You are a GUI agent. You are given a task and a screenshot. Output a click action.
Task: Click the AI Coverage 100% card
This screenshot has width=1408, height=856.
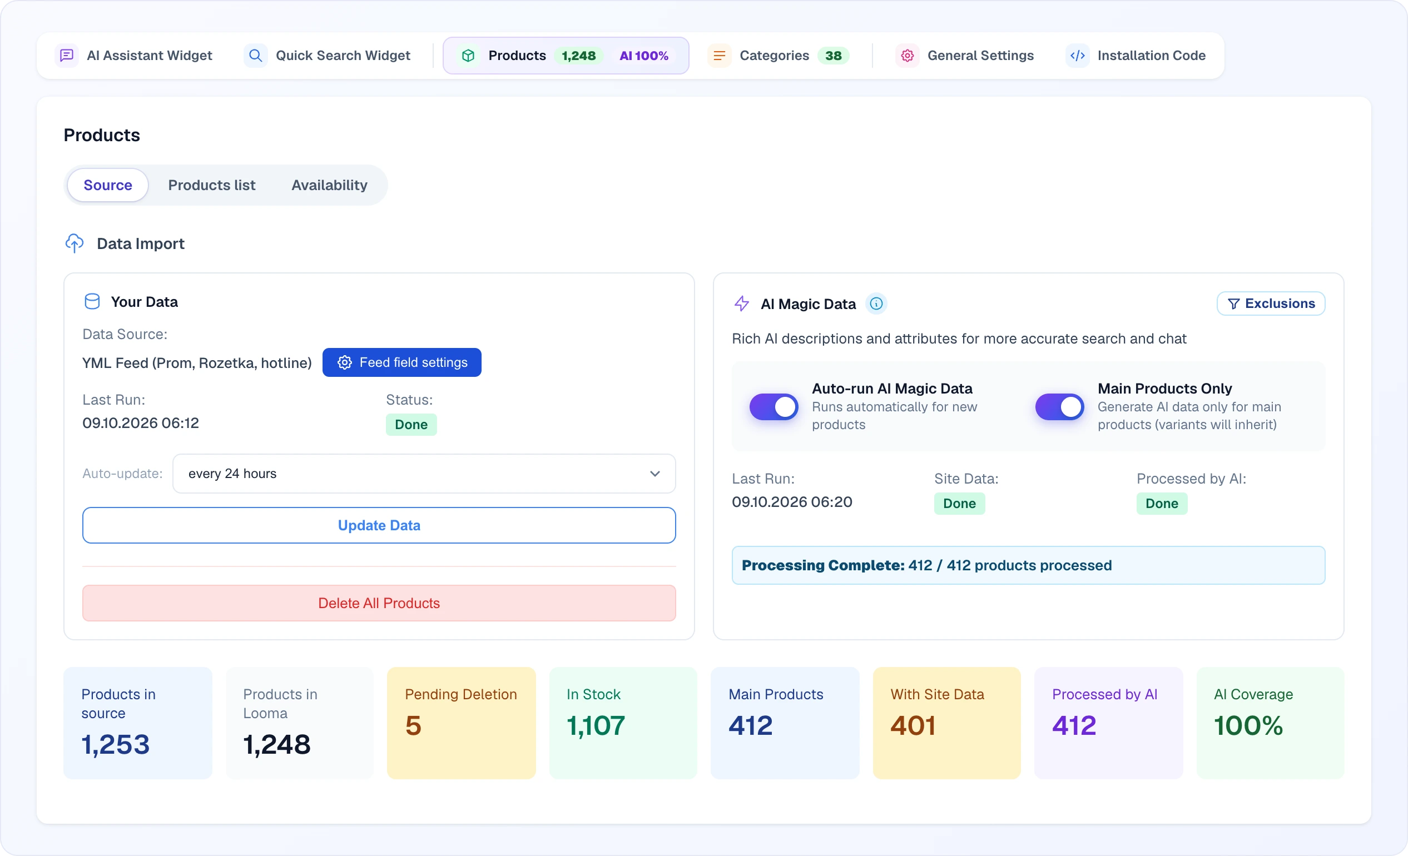tap(1270, 723)
